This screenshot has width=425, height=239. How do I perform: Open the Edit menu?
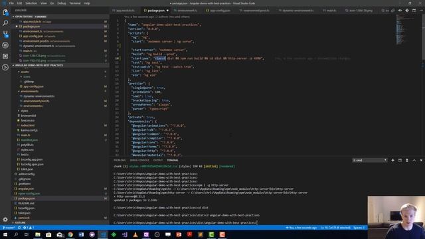(x=19, y=3)
